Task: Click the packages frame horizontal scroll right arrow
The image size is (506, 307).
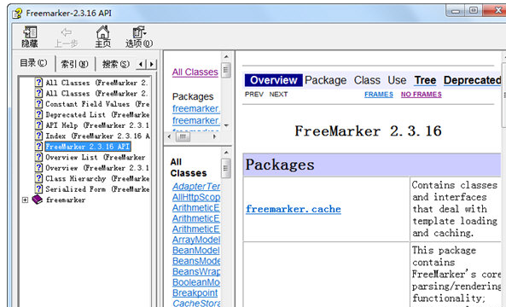Action: pos(214,136)
